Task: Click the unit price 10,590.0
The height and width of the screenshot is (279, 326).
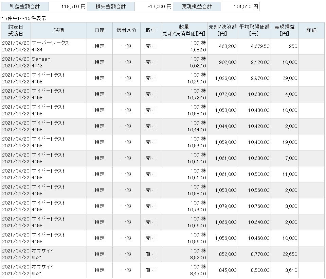Action: pyautogui.click(x=197, y=146)
